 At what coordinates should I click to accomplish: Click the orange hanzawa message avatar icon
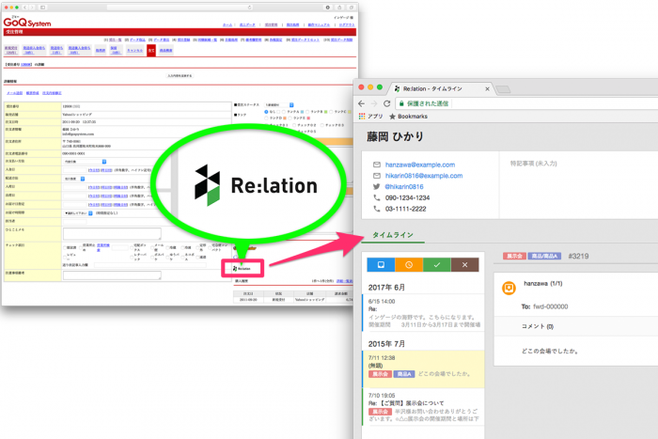coord(509,288)
